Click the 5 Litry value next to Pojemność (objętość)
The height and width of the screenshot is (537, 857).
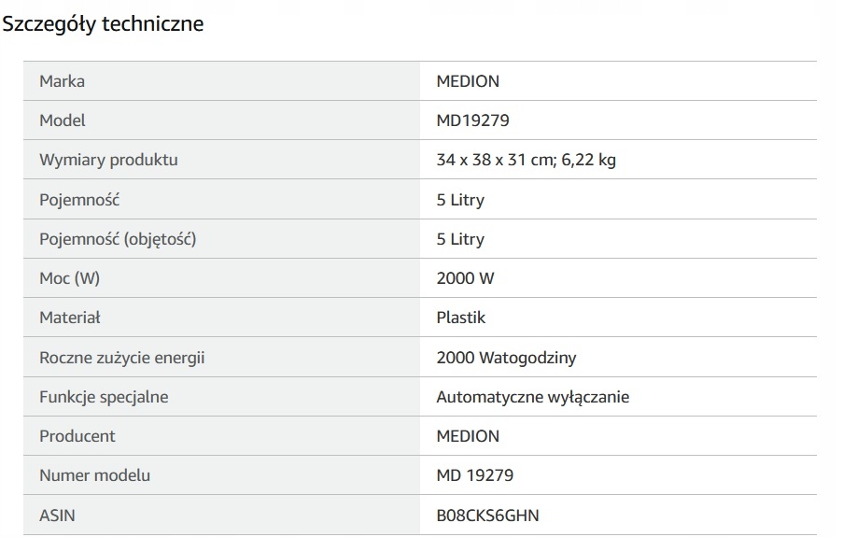coord(460,239)
